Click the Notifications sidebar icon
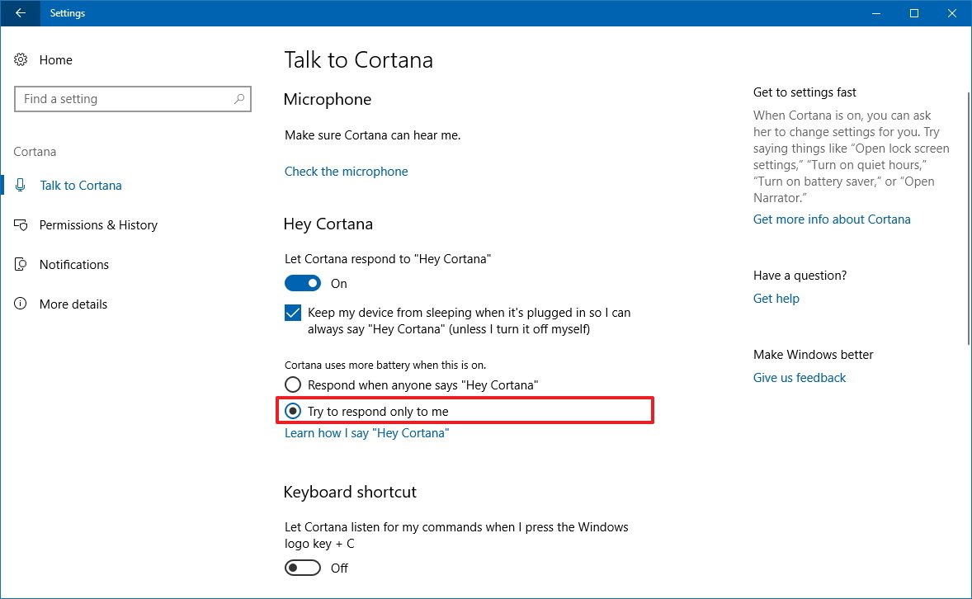The image size is (972, 599). [x=21, y=265]
